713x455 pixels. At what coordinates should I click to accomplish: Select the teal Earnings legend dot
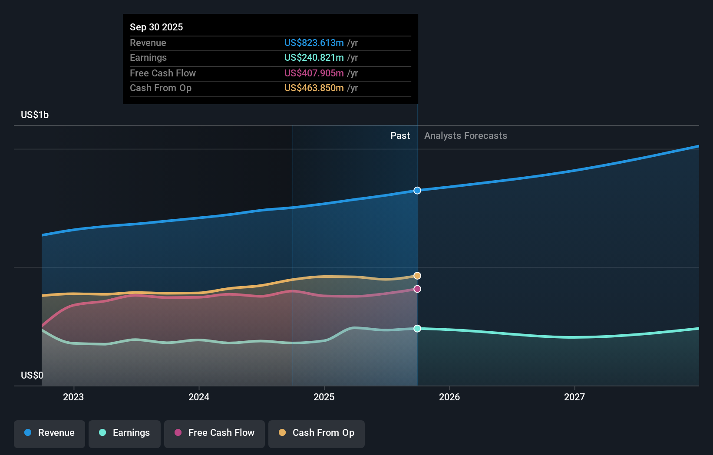point(102,433)
